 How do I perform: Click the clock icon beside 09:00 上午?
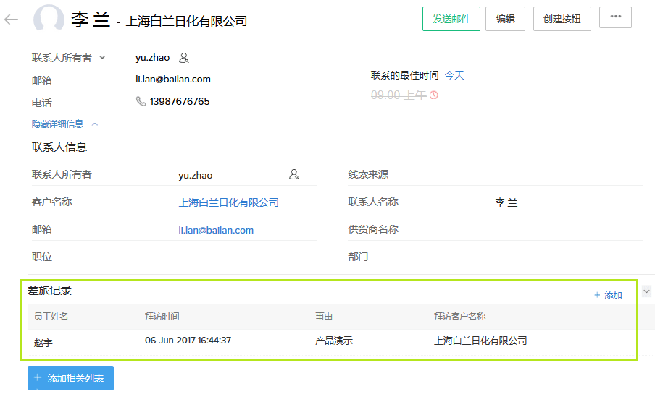(x=434, y=95)
